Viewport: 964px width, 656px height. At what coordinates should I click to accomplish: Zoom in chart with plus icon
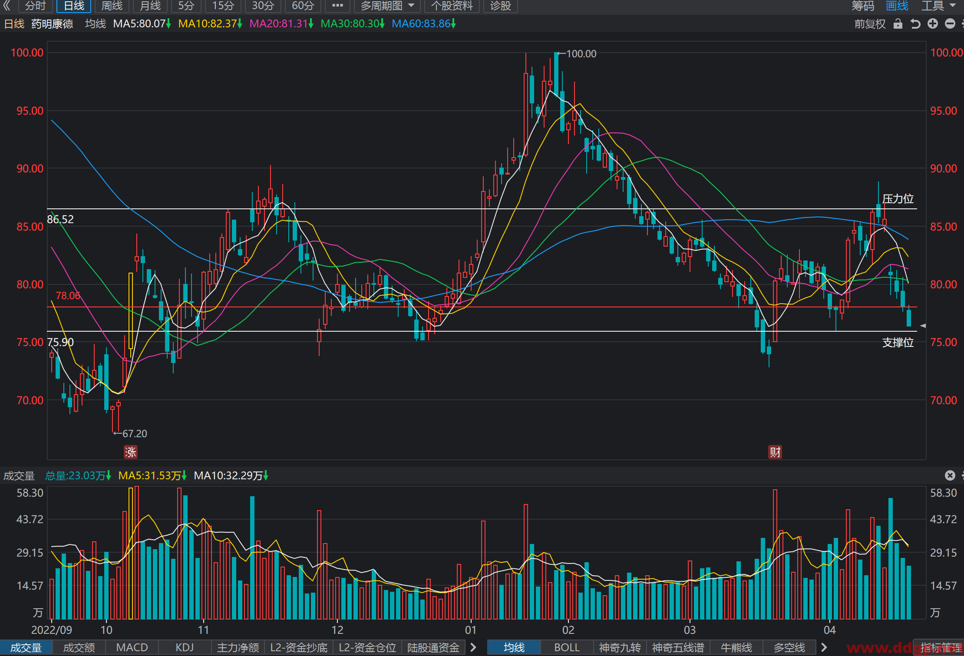(933, 24)
